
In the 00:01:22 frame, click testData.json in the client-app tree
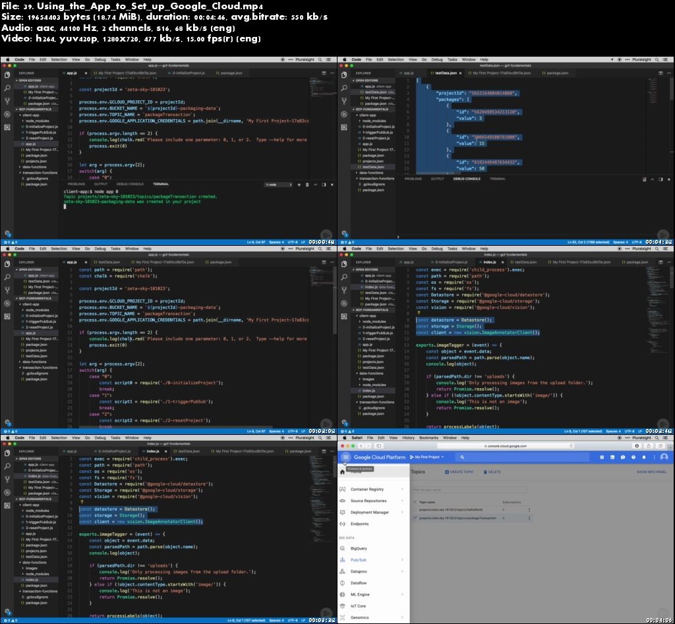(x=373, y=167)
